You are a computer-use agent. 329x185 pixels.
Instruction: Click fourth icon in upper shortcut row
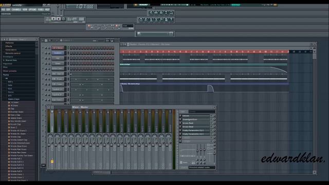pos(166,12)
